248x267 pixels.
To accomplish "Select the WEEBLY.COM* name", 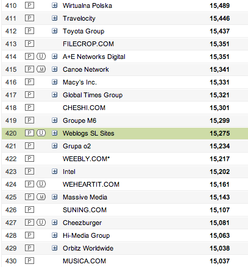I will coord(87,159).
